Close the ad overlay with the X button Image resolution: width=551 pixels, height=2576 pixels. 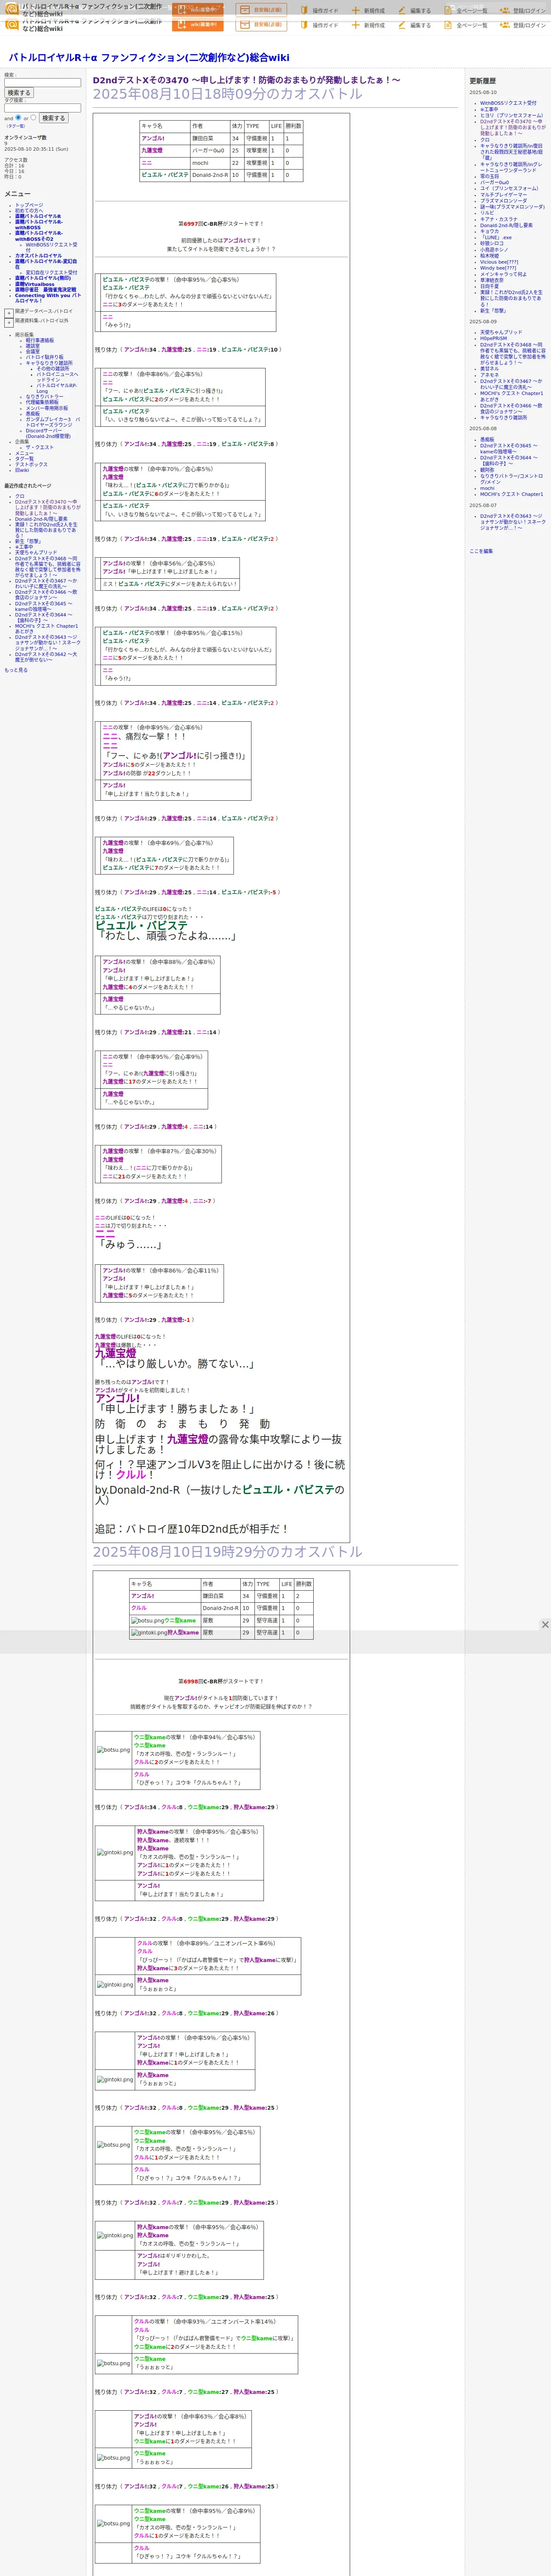click(545, 1625)
